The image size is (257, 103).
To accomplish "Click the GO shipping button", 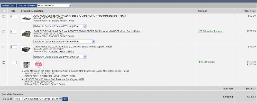I will coord(65,99).
